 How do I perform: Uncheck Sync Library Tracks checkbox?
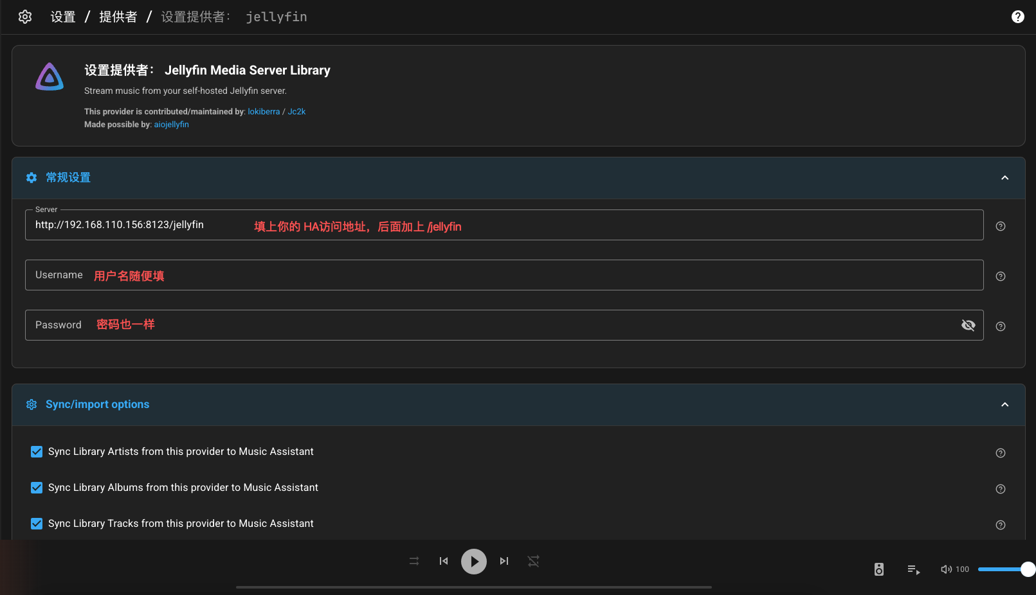tap(37, 524)
